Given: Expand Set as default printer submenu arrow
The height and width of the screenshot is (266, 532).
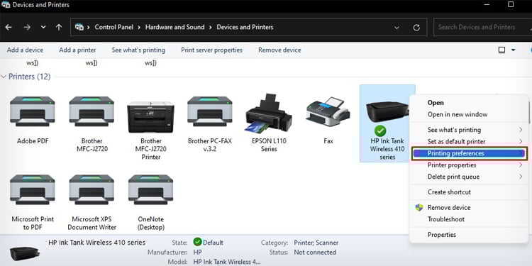Looking at the screenshot, I should pos(521,141).
